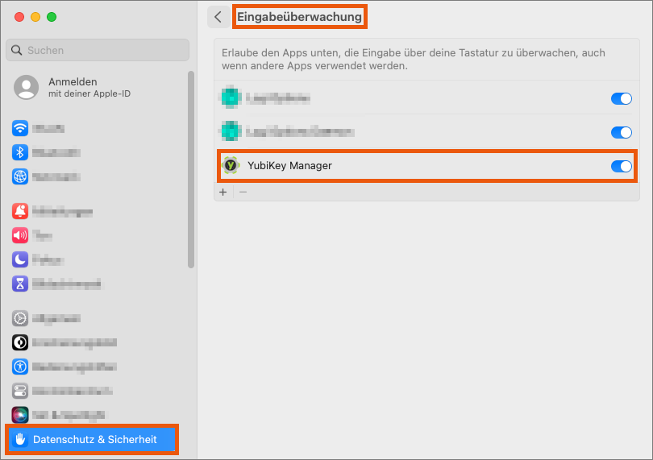
Task: Go back using the chevron beside Eingabeüberwachung
Action: 218,17
